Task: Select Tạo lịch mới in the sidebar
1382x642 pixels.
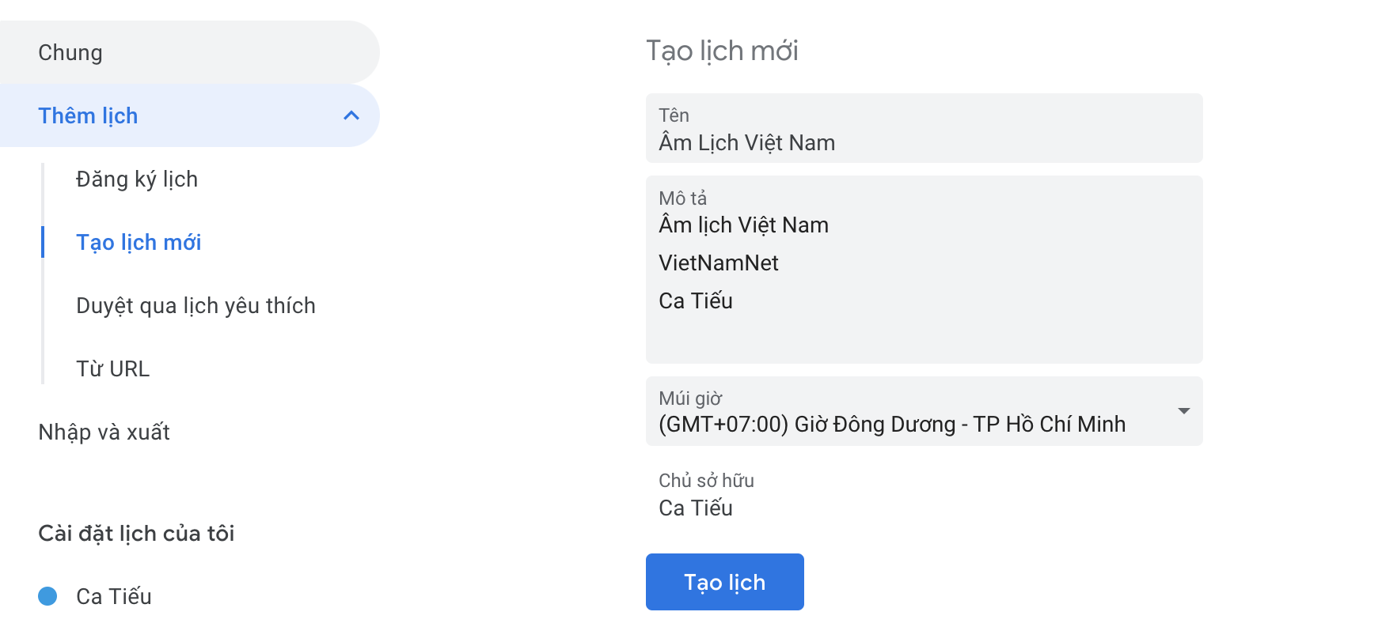Action: [139, 243]
